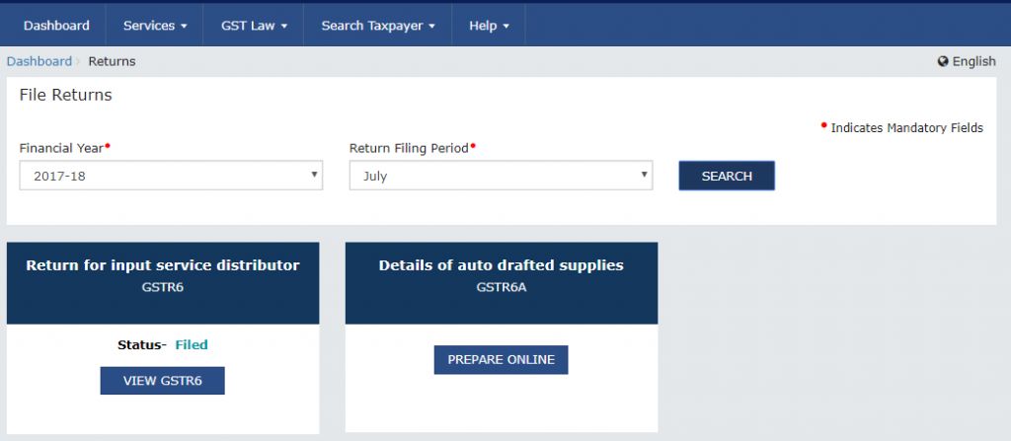The image size is (1011, 441).
Task: Click the Financial Year dropdown arrow
Action: coord(314,175)
